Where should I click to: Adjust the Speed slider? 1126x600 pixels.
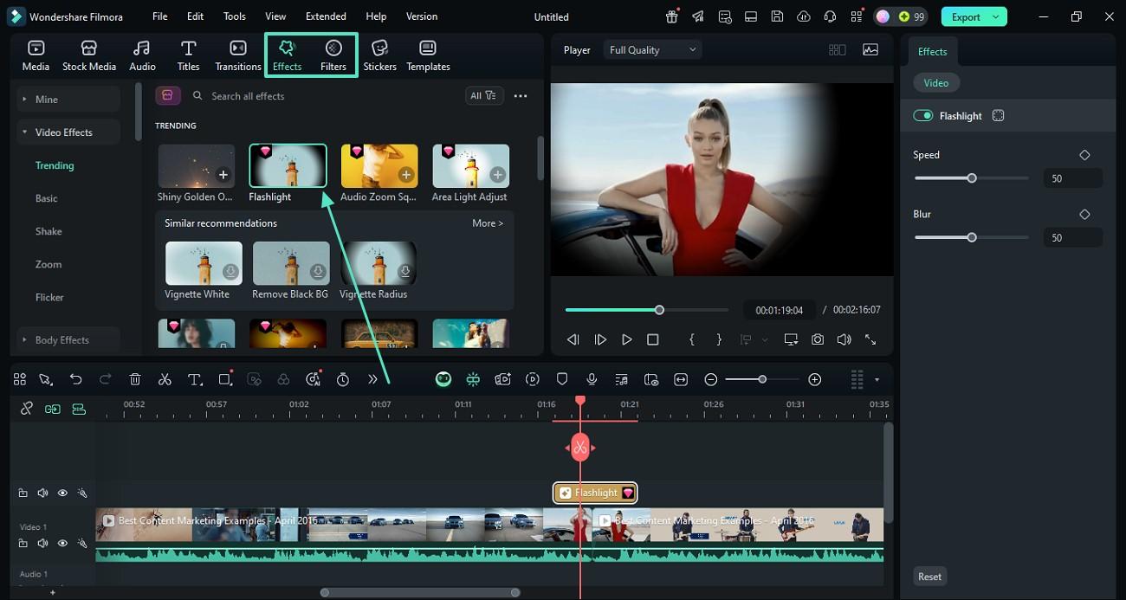click(x=972, y=178)
